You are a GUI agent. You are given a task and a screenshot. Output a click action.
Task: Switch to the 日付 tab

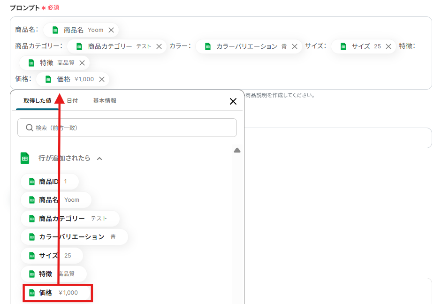pos(72,101)
